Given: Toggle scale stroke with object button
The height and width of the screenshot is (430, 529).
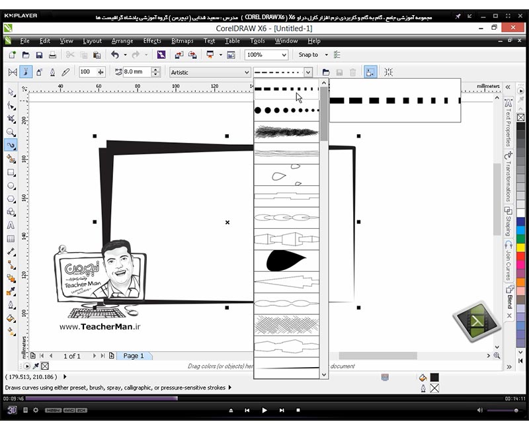Looking at the screenshot, I should click(370, 72).
